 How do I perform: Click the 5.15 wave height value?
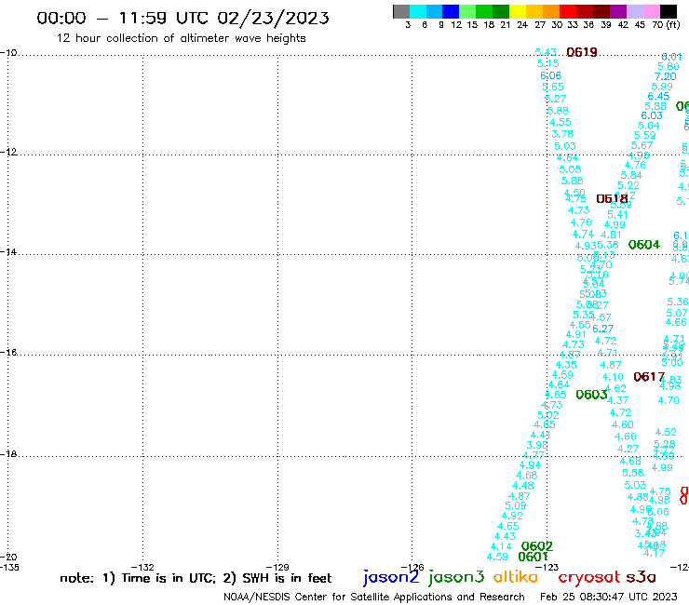click(548, 63)
